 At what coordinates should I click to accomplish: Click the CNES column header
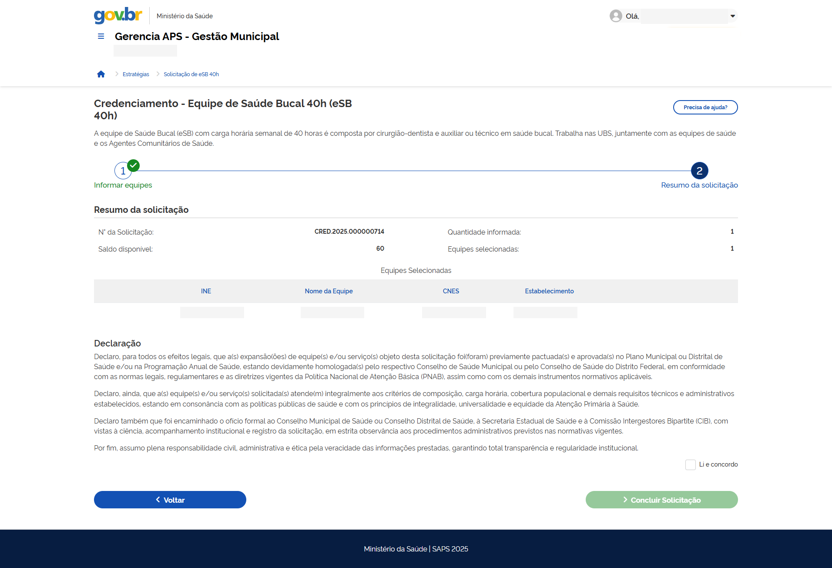451,291
